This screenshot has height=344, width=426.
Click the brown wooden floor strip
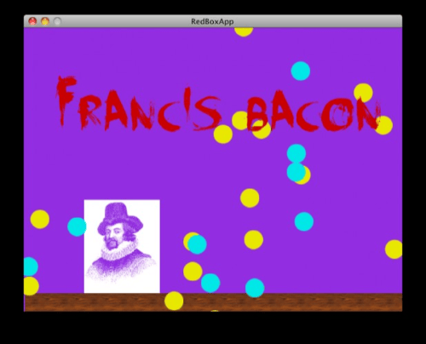(x=213, y=302)
